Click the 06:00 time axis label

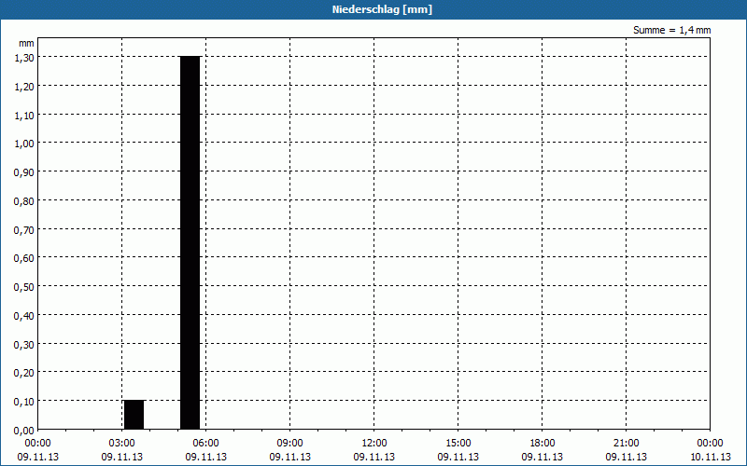coord(205,443)
